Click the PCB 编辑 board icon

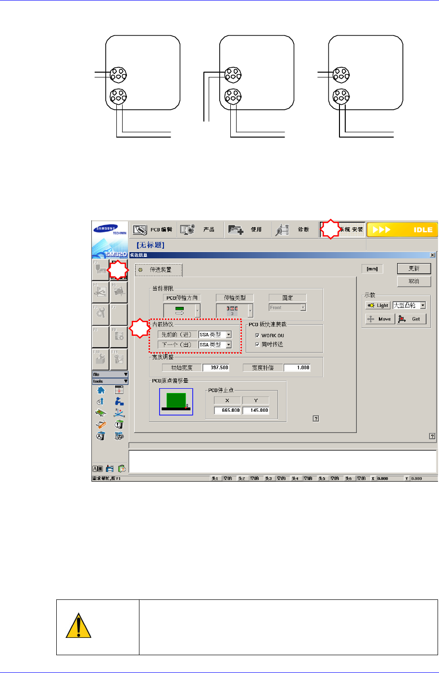click(140, 230)
